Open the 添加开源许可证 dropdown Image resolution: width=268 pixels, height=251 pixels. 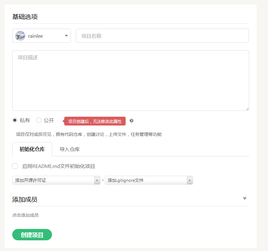(56, 180)
